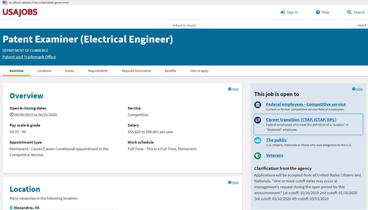Viewport: 368px width, 210px height.
Task: Open Patent and Trademark Office link
Action: click(x=29, y=57)
